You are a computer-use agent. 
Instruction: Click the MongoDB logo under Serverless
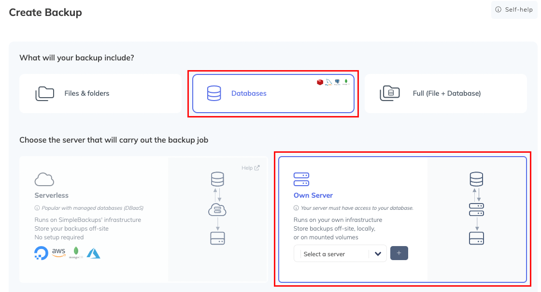[x=75, y=253]
